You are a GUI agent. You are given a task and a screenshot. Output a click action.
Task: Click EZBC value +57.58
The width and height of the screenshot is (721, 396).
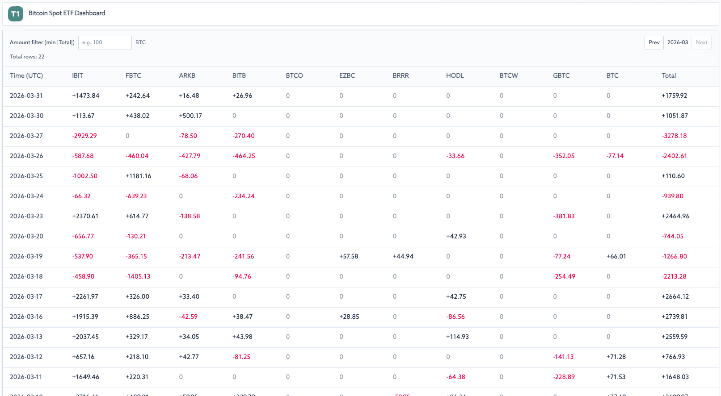[349, 257]
